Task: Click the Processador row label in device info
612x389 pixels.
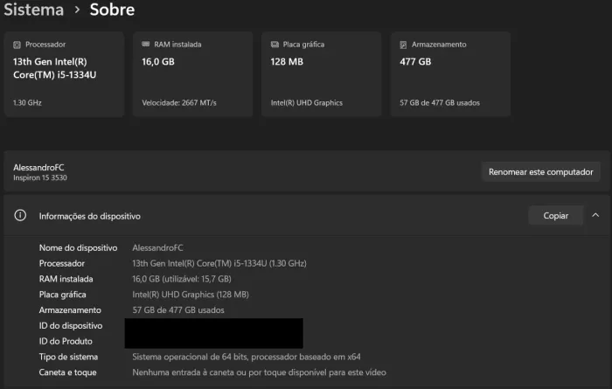Action: (x=62, y=263)
